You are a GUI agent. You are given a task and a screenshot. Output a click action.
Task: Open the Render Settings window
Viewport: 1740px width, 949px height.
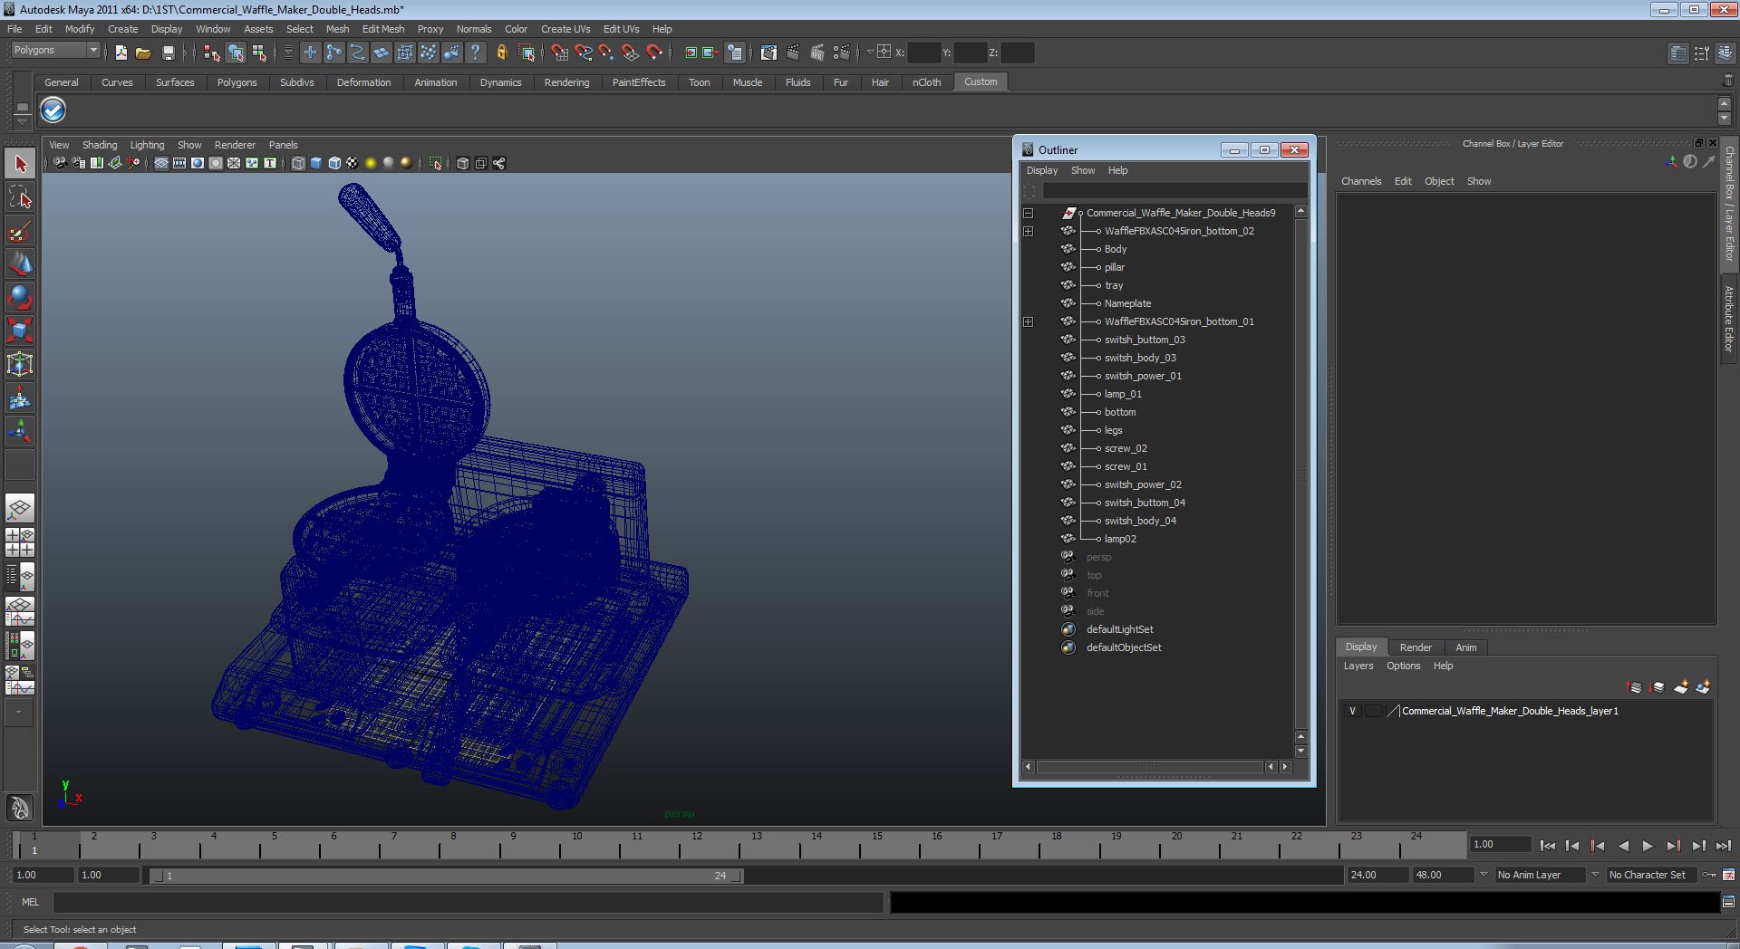pos(842,53)
